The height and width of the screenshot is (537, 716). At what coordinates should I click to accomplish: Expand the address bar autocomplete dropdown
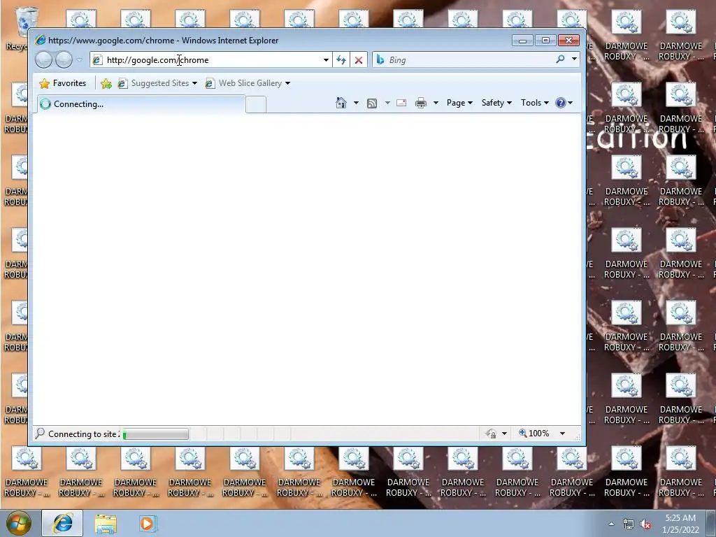pos(326,60)
